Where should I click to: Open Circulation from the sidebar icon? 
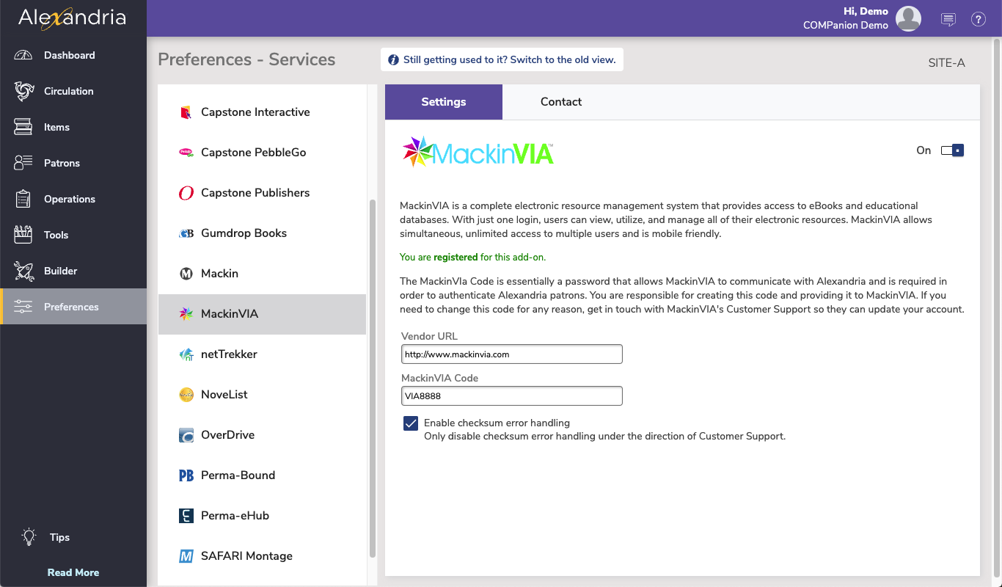[23, 91]
